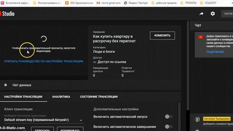Click the Дополнительные настройки heading
This screenshot has width=233, height=131.
116,109
